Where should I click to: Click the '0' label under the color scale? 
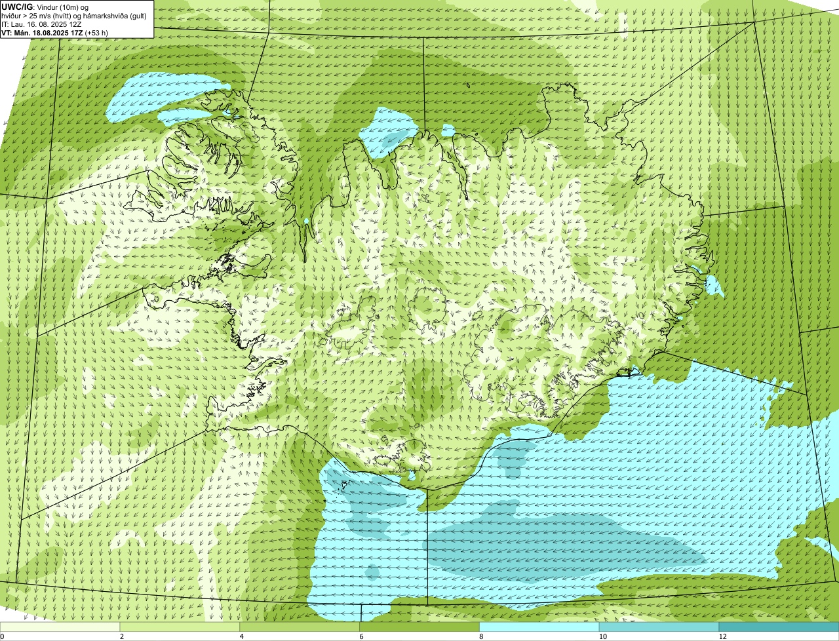[x=2, y=636]
